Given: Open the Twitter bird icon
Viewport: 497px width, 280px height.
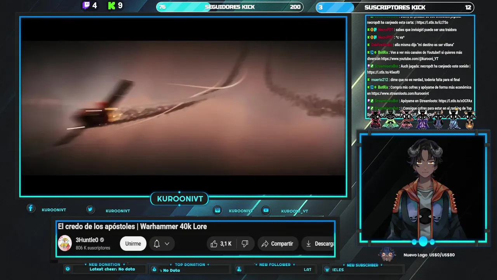Looking at the screenshot, I should coord(90,209).
